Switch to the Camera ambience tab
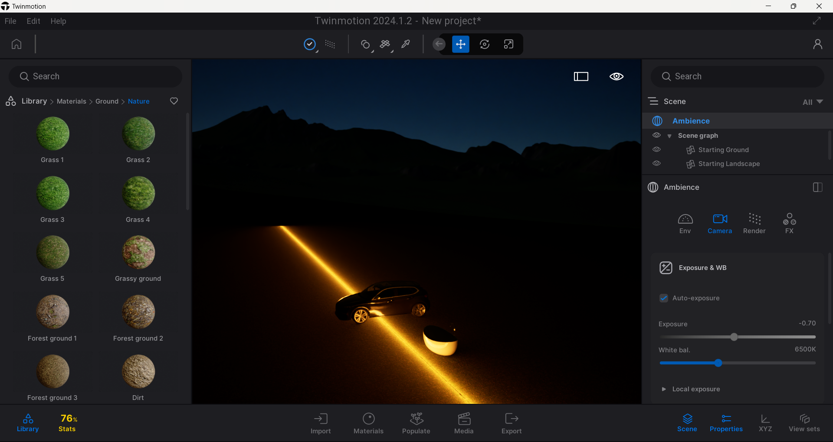833x442 pixels. pyautogui.click(x=720, y=224)
